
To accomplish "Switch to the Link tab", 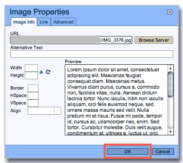I will pos(44,22).
